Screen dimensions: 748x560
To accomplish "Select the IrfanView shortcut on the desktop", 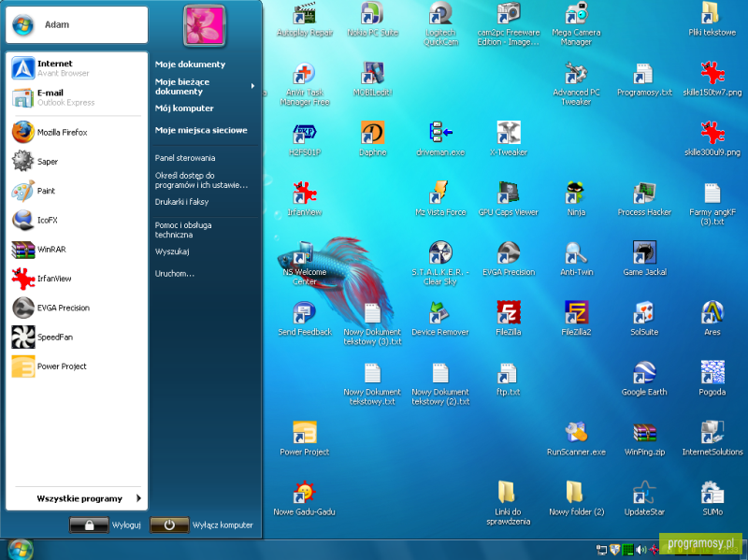I will click(x=305, y=199).
